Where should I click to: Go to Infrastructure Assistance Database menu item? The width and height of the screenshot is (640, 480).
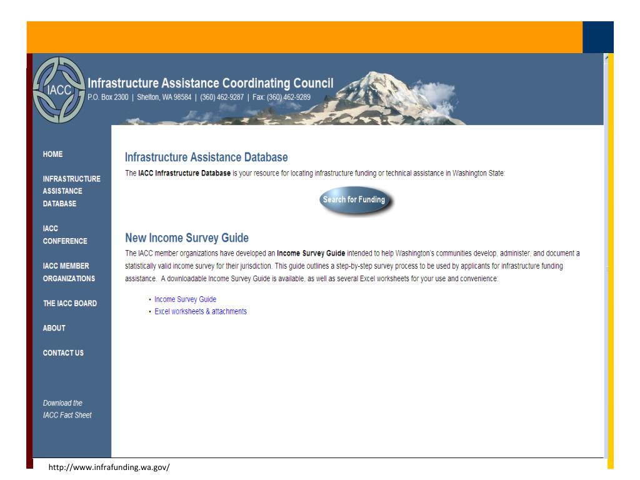(x=71, y=191)
